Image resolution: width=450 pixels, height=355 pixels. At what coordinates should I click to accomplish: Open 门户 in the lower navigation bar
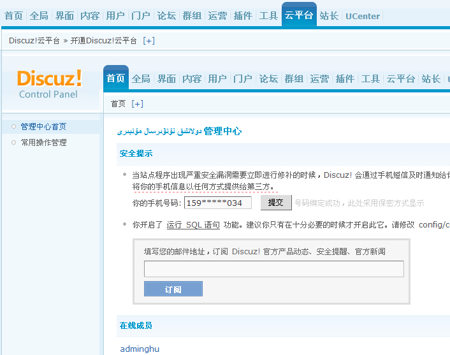(243, 78)
